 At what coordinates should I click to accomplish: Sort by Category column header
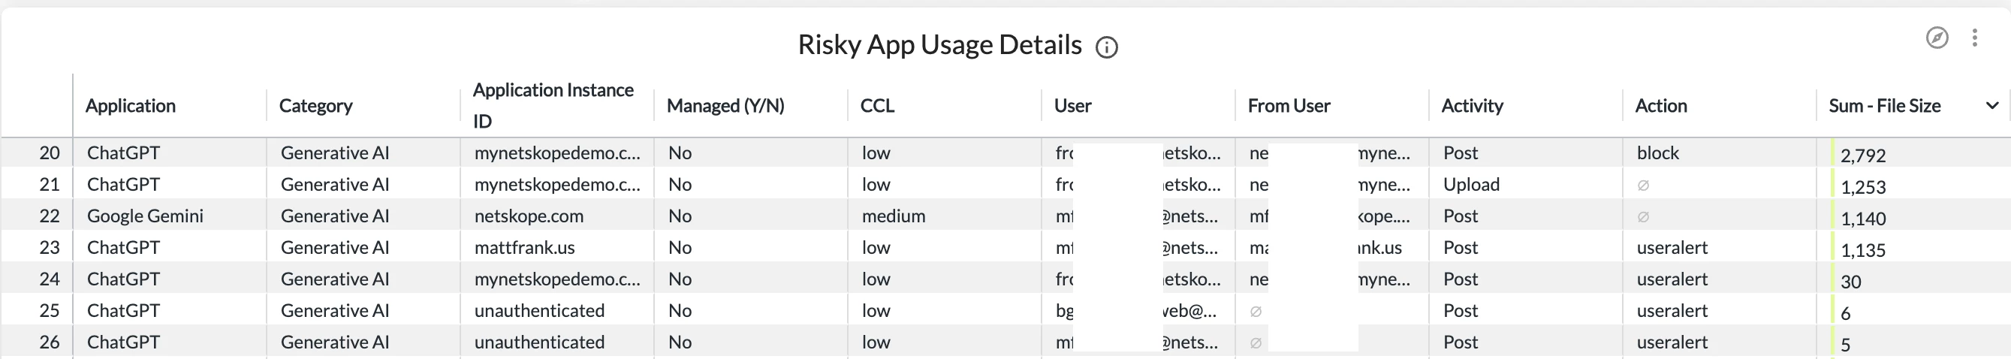pyautogui.click(x=315, y=105)
